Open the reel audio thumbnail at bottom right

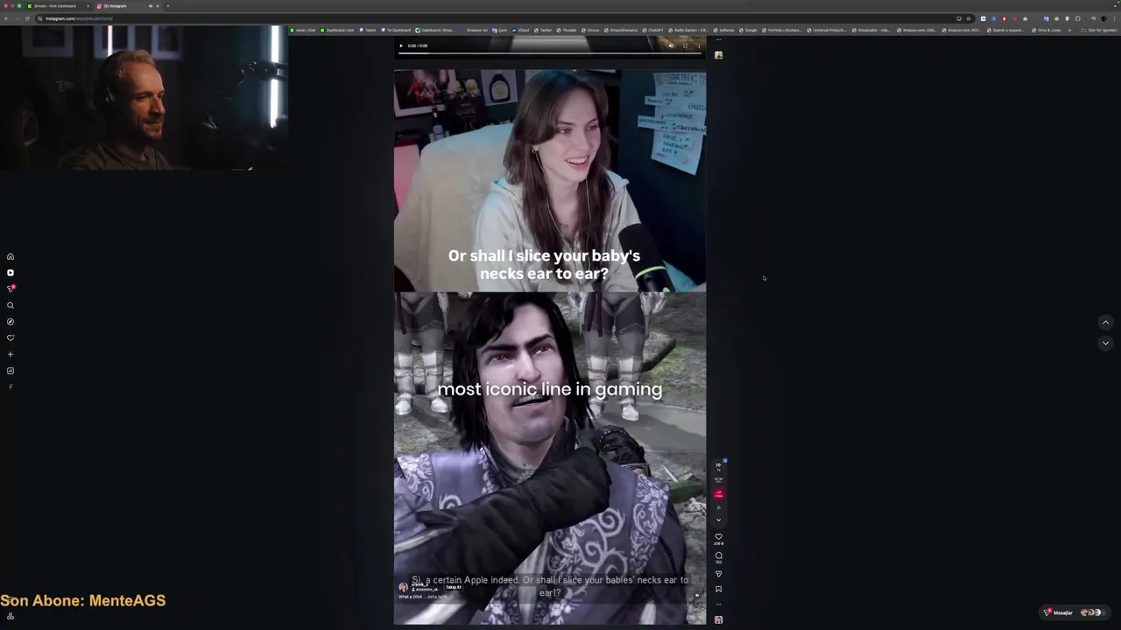[718, 619]
